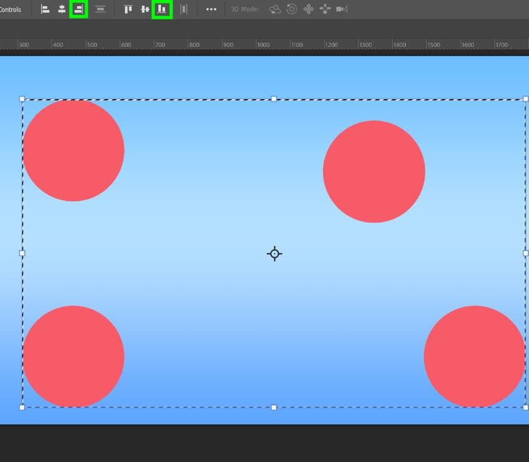Screen dimensions: 529x462
Task: Toggle the Show Transform Controls label
Action: click(10, 10)
